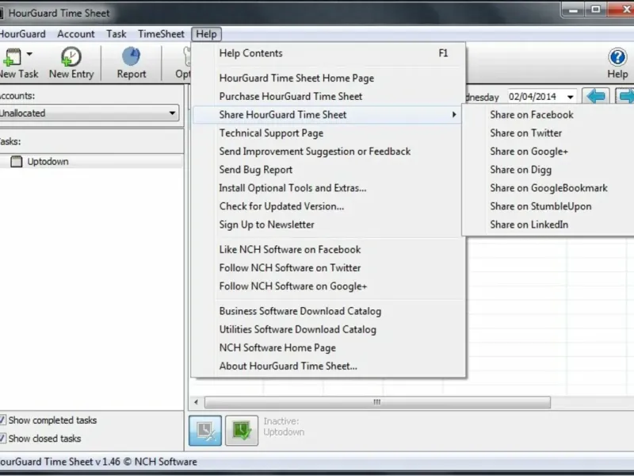Select Follow NCH Software on Twitter

(328, 267)
